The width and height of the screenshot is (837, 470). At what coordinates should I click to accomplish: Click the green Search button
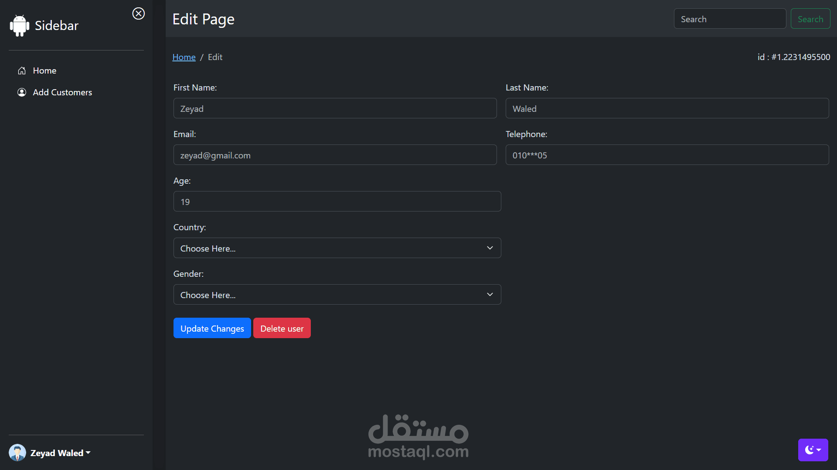pos(810,19)
